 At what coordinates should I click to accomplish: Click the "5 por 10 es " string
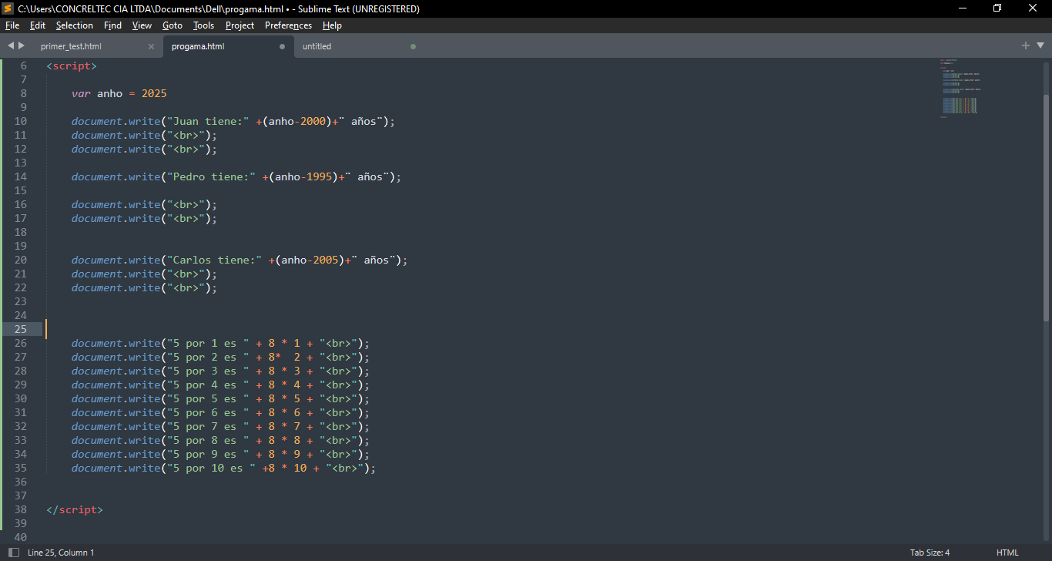pyautogui.click(x=211, y=468)
